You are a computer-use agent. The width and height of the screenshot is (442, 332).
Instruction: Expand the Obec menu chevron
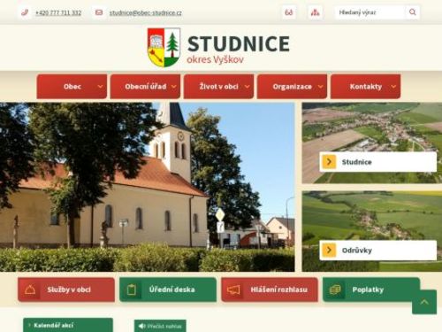pyautogui.click(x=100, y=87)
